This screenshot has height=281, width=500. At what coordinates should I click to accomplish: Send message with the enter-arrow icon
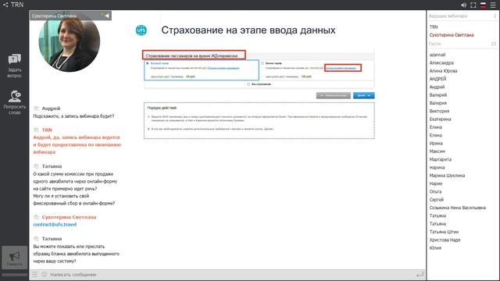(x=420, y=274)
